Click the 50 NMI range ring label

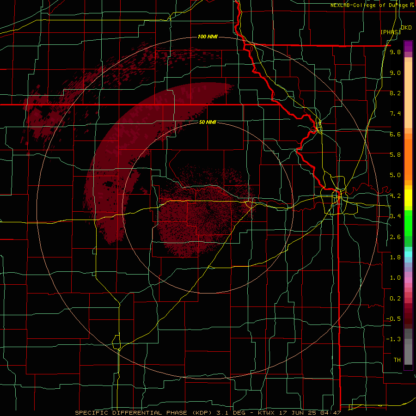[x=208, y=122]
